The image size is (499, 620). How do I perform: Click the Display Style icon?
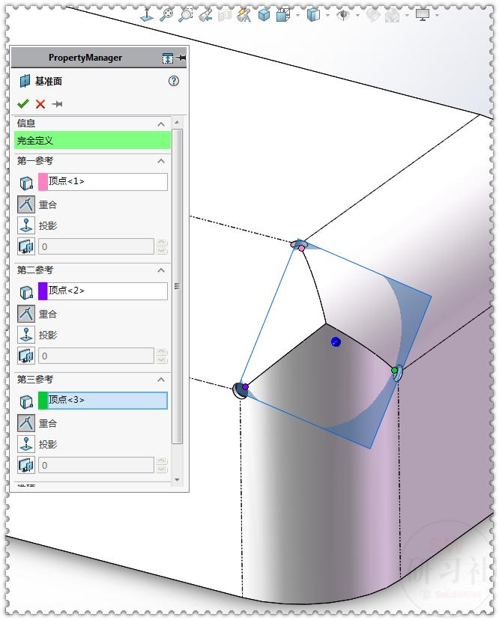point(313,15)
